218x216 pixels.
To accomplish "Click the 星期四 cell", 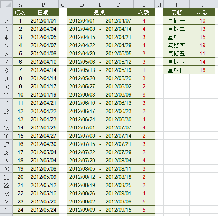I will (176, 45).
